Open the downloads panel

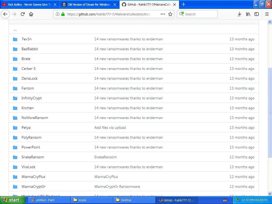240,14
